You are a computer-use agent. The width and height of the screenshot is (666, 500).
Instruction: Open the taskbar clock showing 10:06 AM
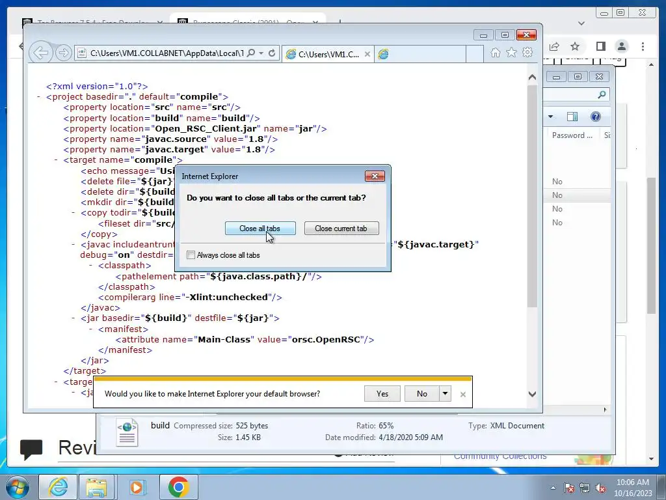click(633, 488)
